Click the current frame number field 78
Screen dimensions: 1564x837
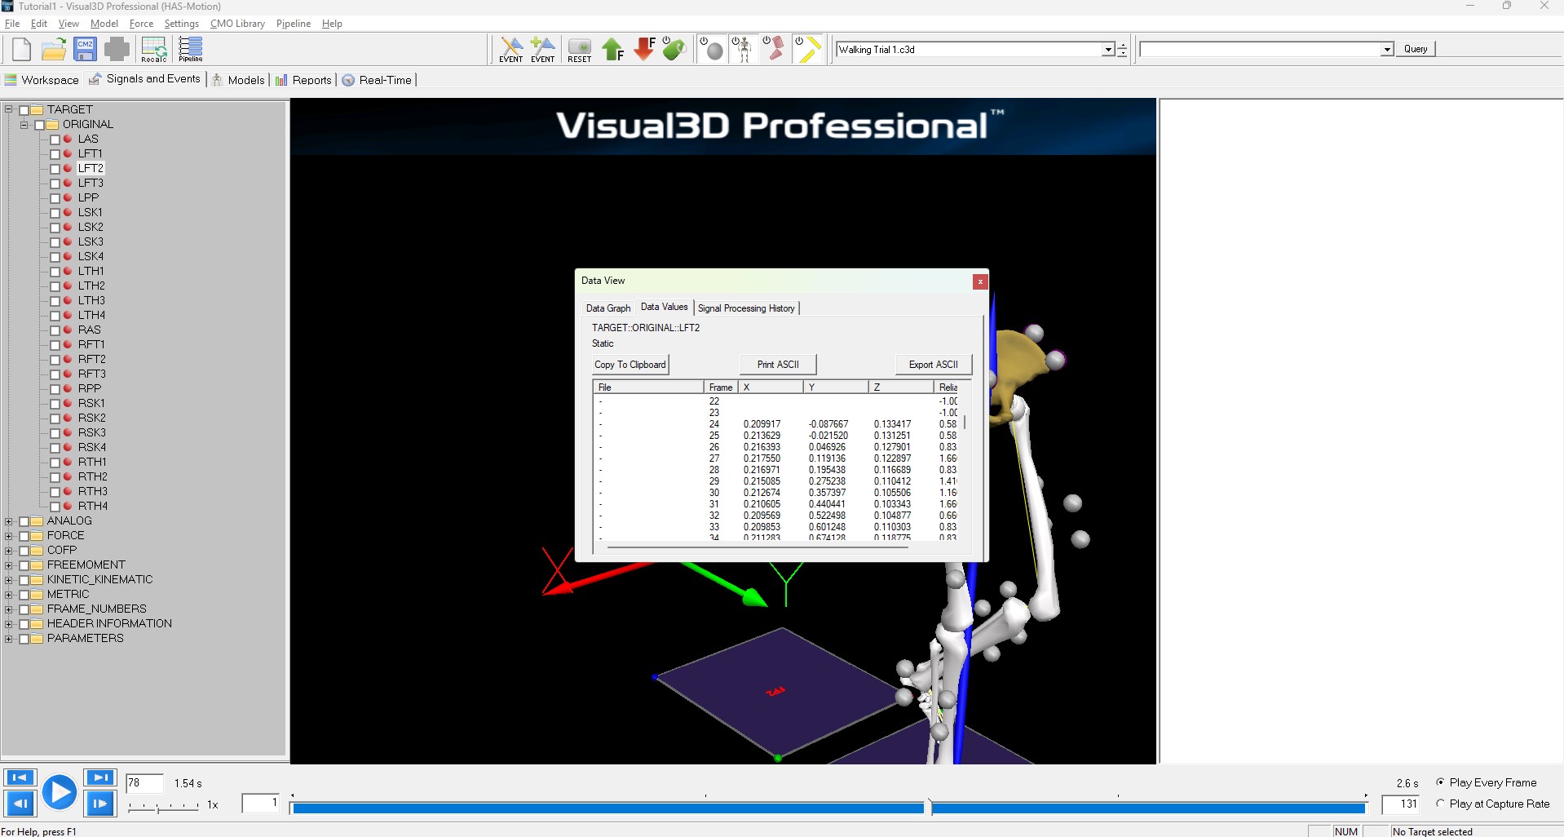(144, 783)
